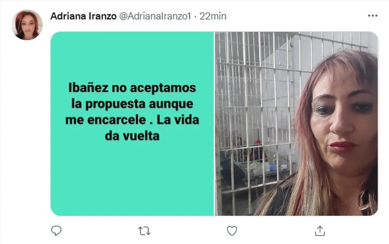The width and height of the screenshot is (389, 244).
Task: Open the green text image on the left
Action: coord(132,124)
